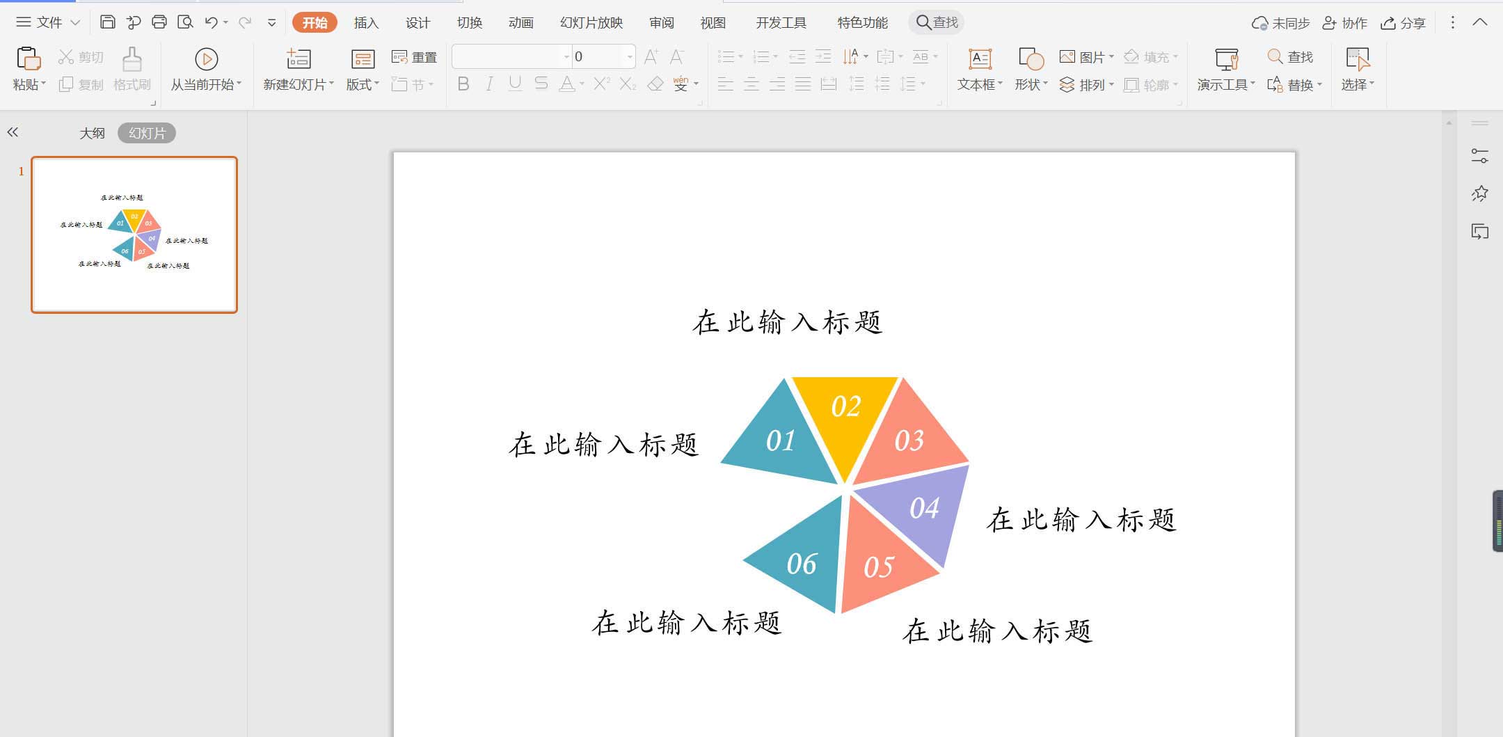
Task: Expand the font name dropdown
Action: tap(566, 56)
